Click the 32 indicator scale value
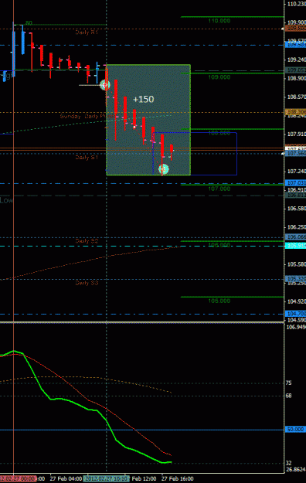Screen dimensions: 306x483 coord(289,463)
